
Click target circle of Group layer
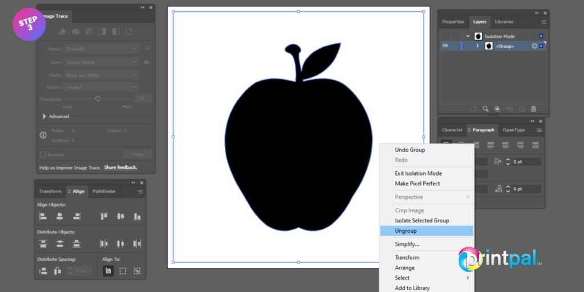click(x=534, y=46)
